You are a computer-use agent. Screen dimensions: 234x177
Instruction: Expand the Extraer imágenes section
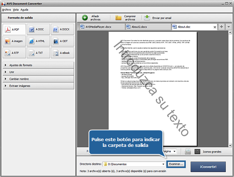click(39, 86)
